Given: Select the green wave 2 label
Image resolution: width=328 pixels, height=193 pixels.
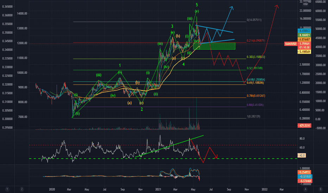Looking at the screenshot, I should coord(141,109).
